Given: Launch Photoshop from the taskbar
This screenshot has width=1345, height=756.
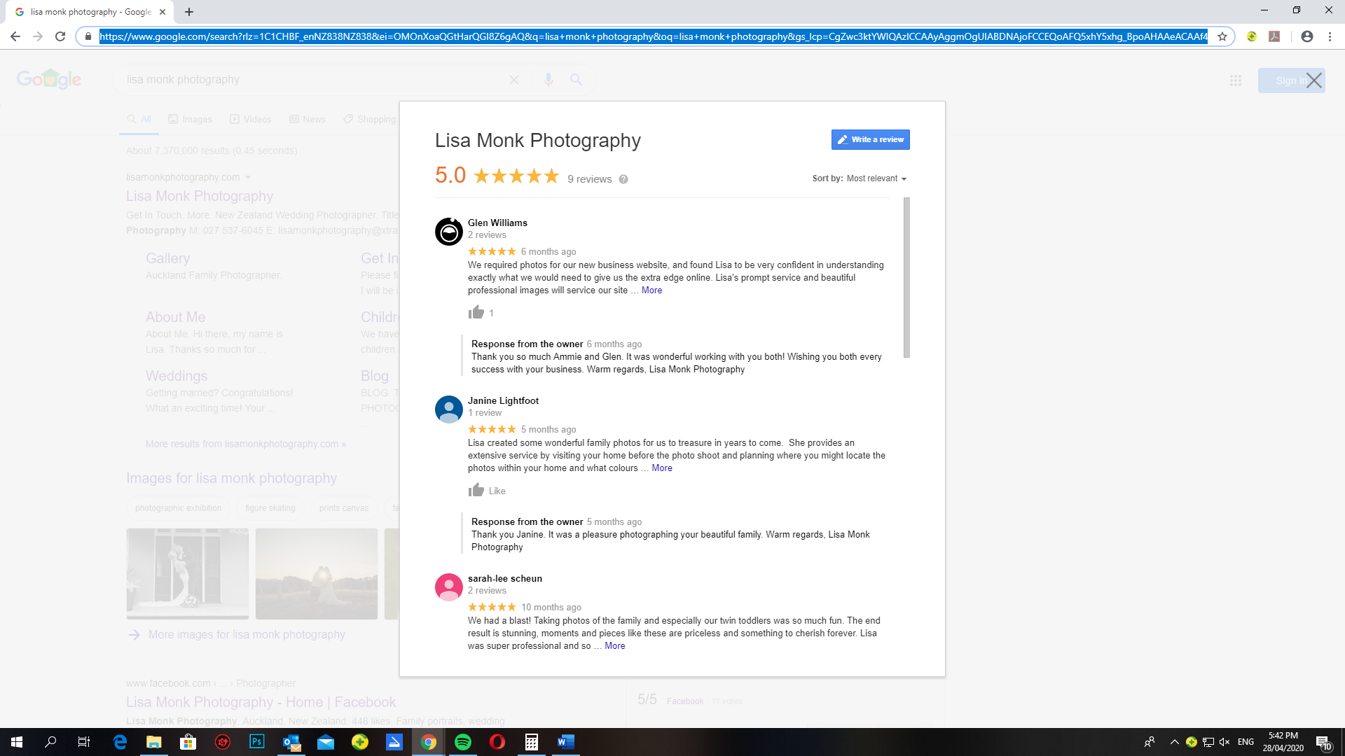Looking at the screenshot, I should [x=257, y=742].
